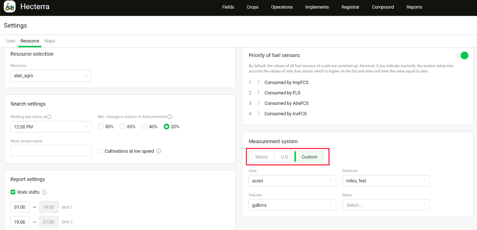Click info icon beside Min. mileage label
The height and width of the screenshot is (230, 477).
coord(170,117)
